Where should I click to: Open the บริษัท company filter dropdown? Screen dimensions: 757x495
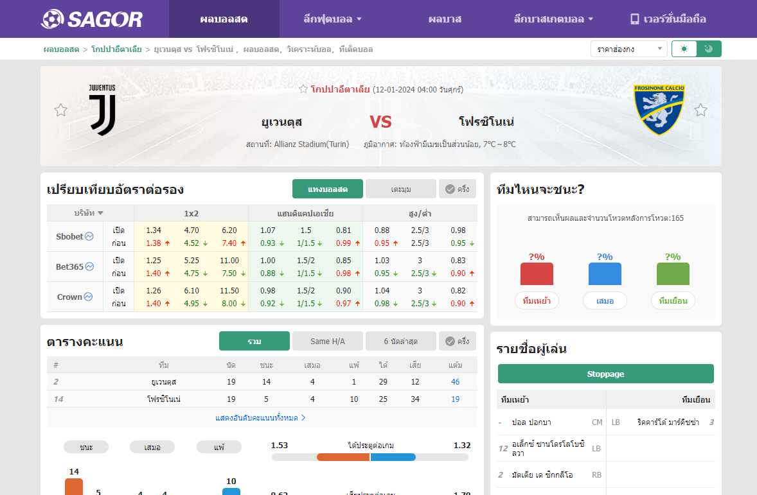[x=89, y=213]
